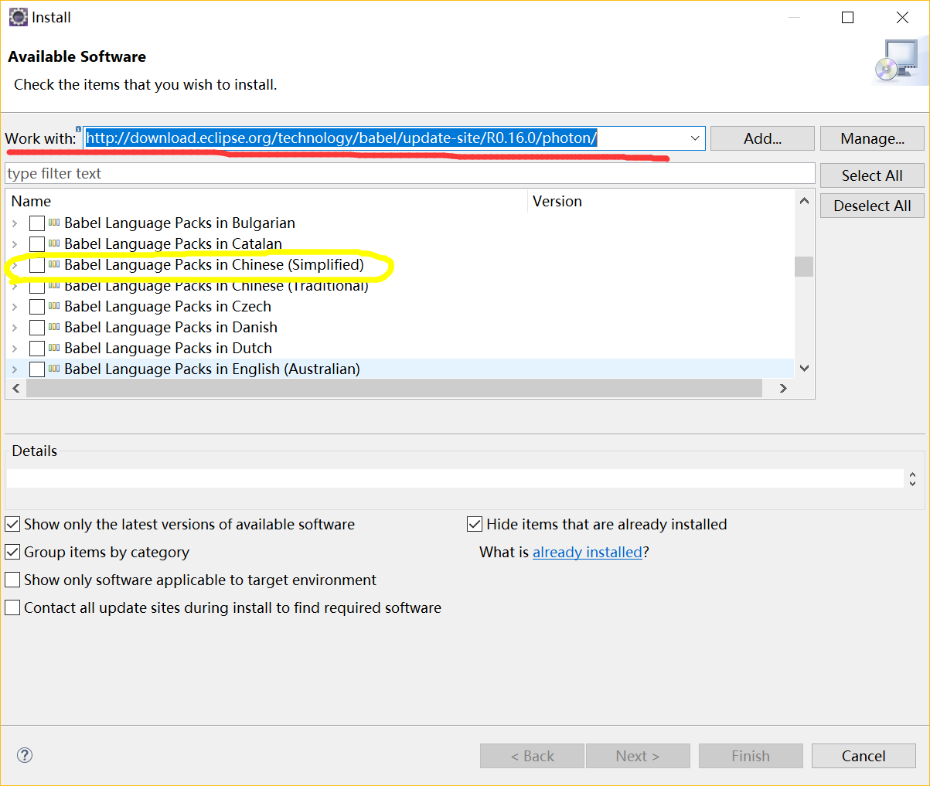930x786 pixels.
Task: Click the horizontal scroll left arrow
Action: (x=16, y=388)
